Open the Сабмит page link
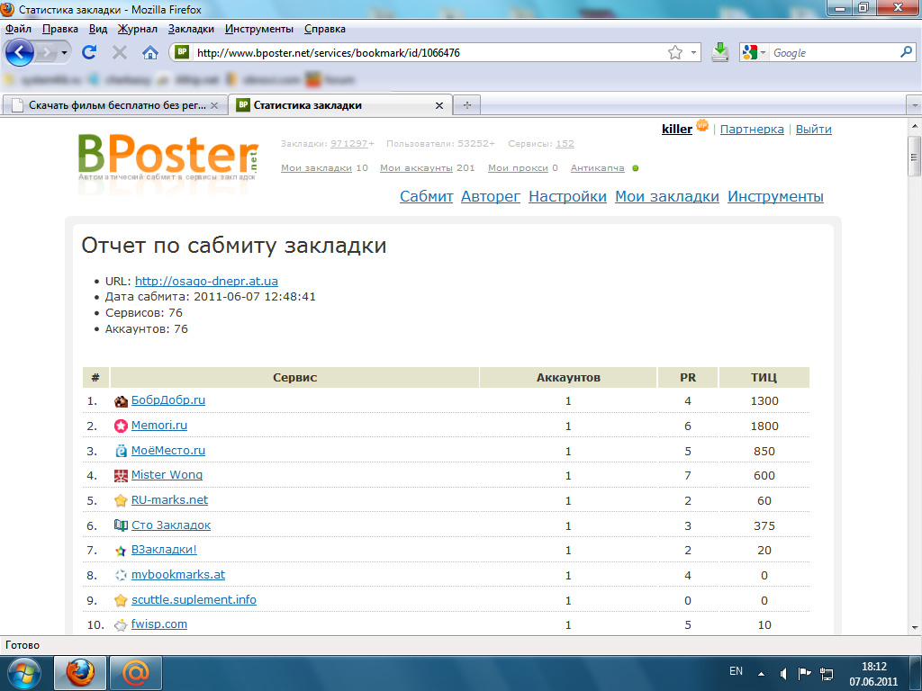 tap(426, 196)
